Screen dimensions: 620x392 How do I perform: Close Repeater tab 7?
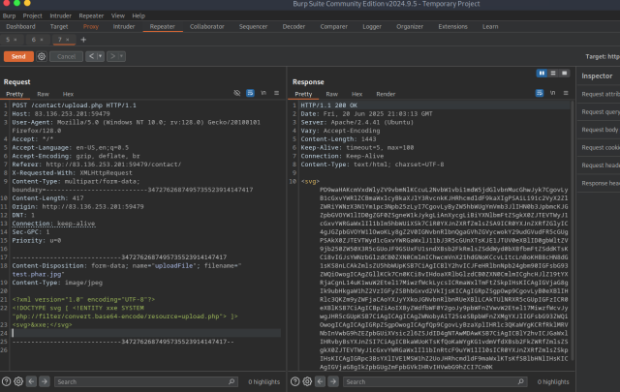pyautogui.click(x=68, y=40)
